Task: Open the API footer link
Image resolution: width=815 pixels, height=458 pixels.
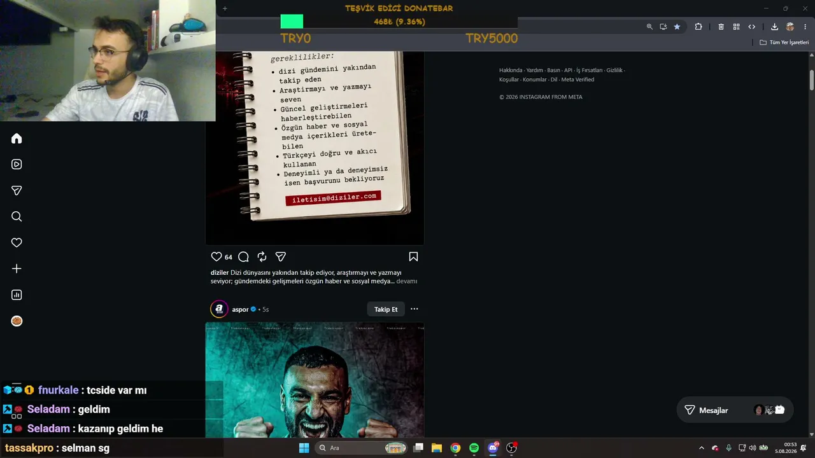Action: (568, 71)
